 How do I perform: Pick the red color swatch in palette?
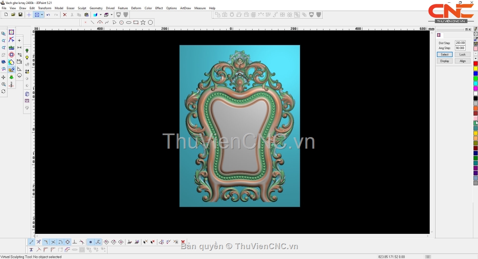click(476, 64)
